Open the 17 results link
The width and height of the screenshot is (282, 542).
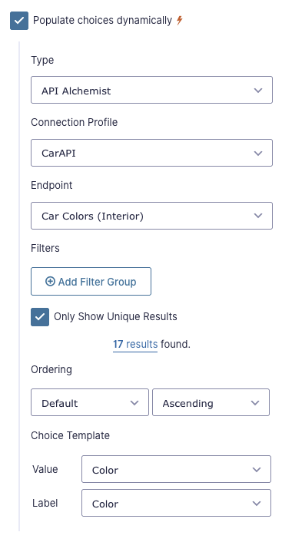tap(135, 345)
